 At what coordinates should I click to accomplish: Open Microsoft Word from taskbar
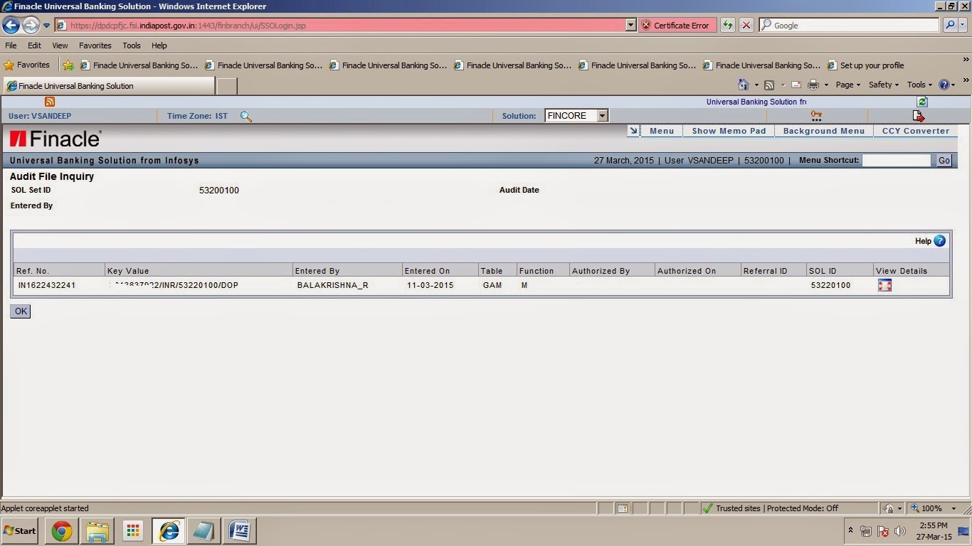[240, 530]
